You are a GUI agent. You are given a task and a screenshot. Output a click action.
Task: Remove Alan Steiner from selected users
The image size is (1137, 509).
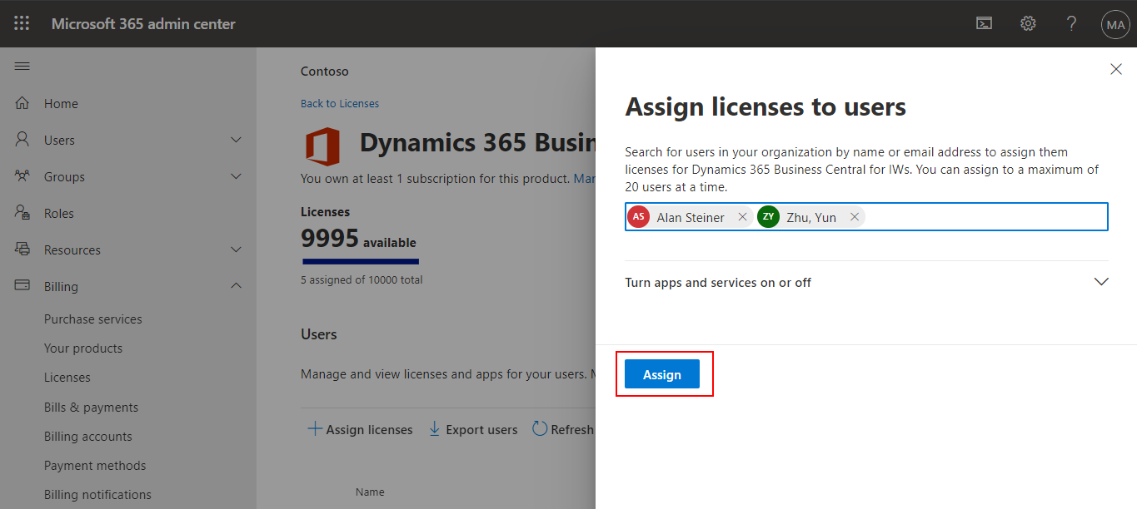(741, 216)
